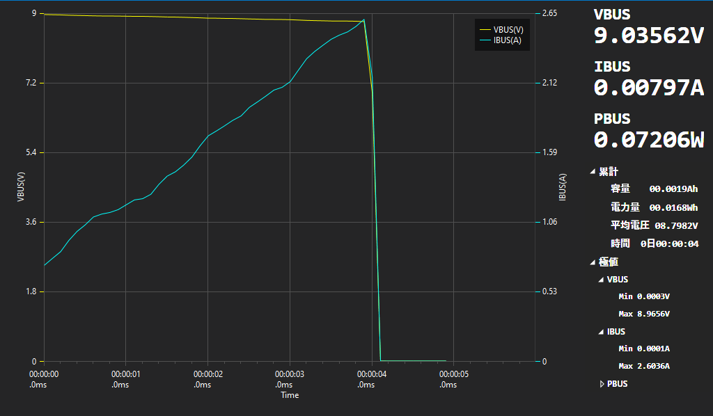
Task: Collapse the 累計 section triangle
Action: tap(593, 171)
